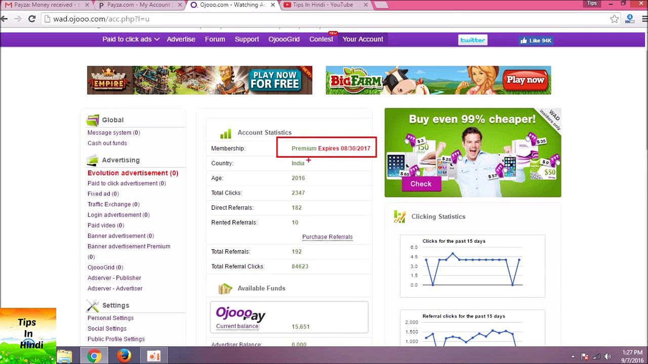Open the OjoooGrid (0) sidebar link
Screen dimensions: 648x364
tap(105, 267)
